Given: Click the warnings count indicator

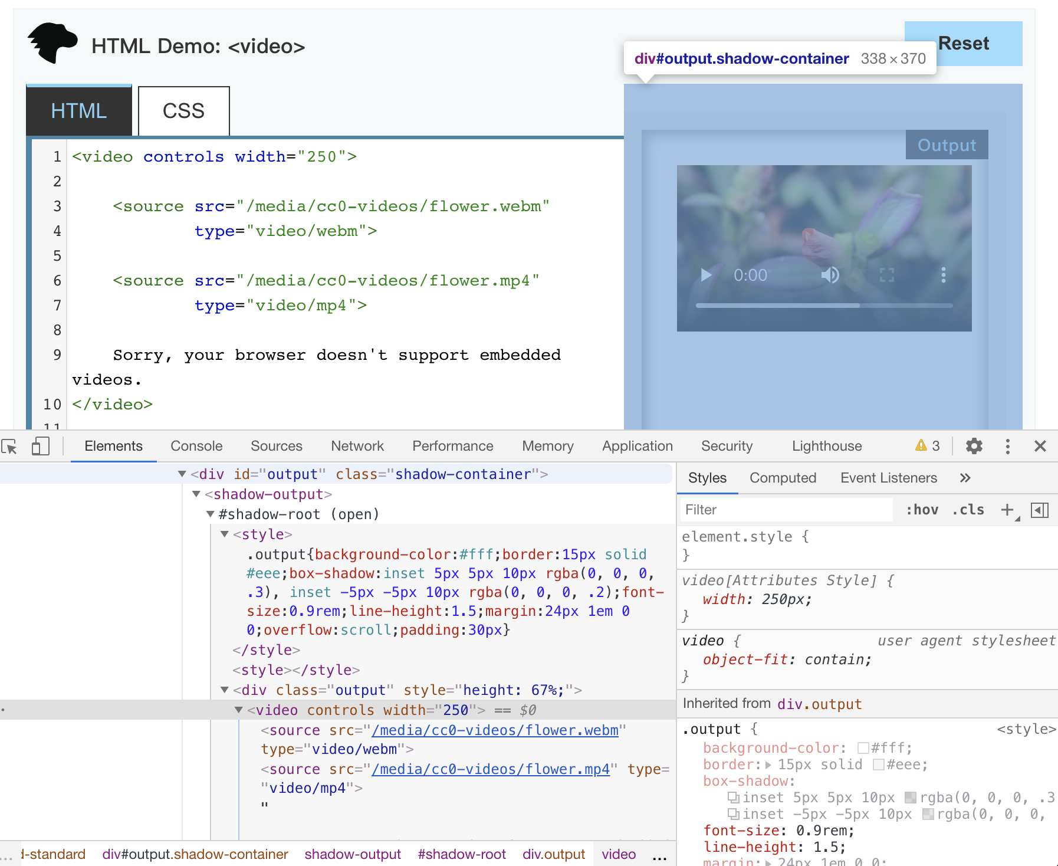Looking at the screenshot, I should click(928, 446).
